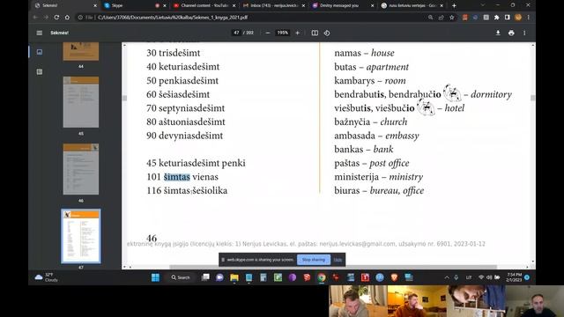Open the PDF sidebar menu hamburger icon
564x317 pixels.
39,33
